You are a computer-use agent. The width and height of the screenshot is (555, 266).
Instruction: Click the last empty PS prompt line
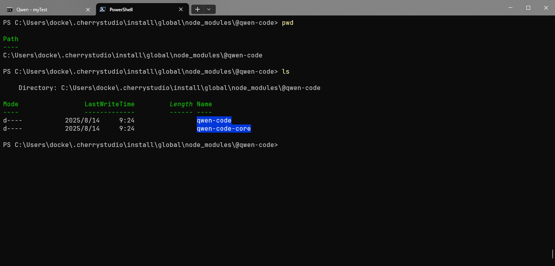[141, 145]
